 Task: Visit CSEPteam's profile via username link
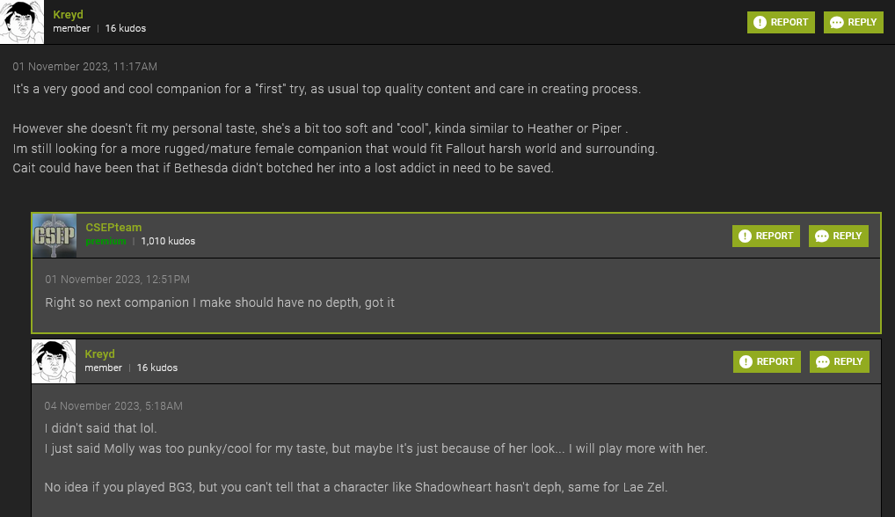tap(113, 227)
